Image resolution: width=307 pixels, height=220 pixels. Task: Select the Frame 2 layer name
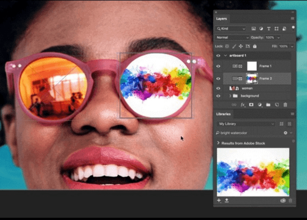coord(266,78)
